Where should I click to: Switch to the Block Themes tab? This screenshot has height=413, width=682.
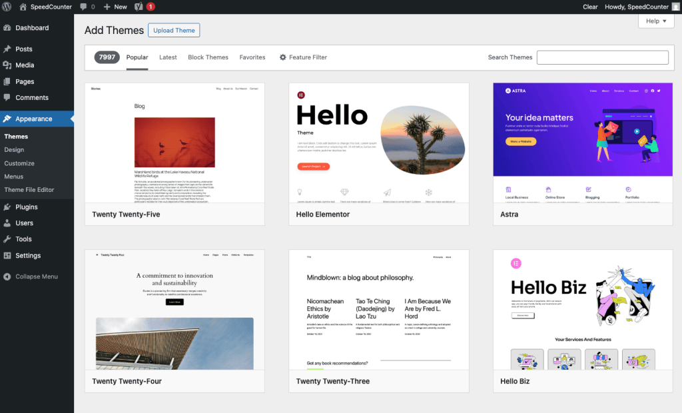[208, 57]
